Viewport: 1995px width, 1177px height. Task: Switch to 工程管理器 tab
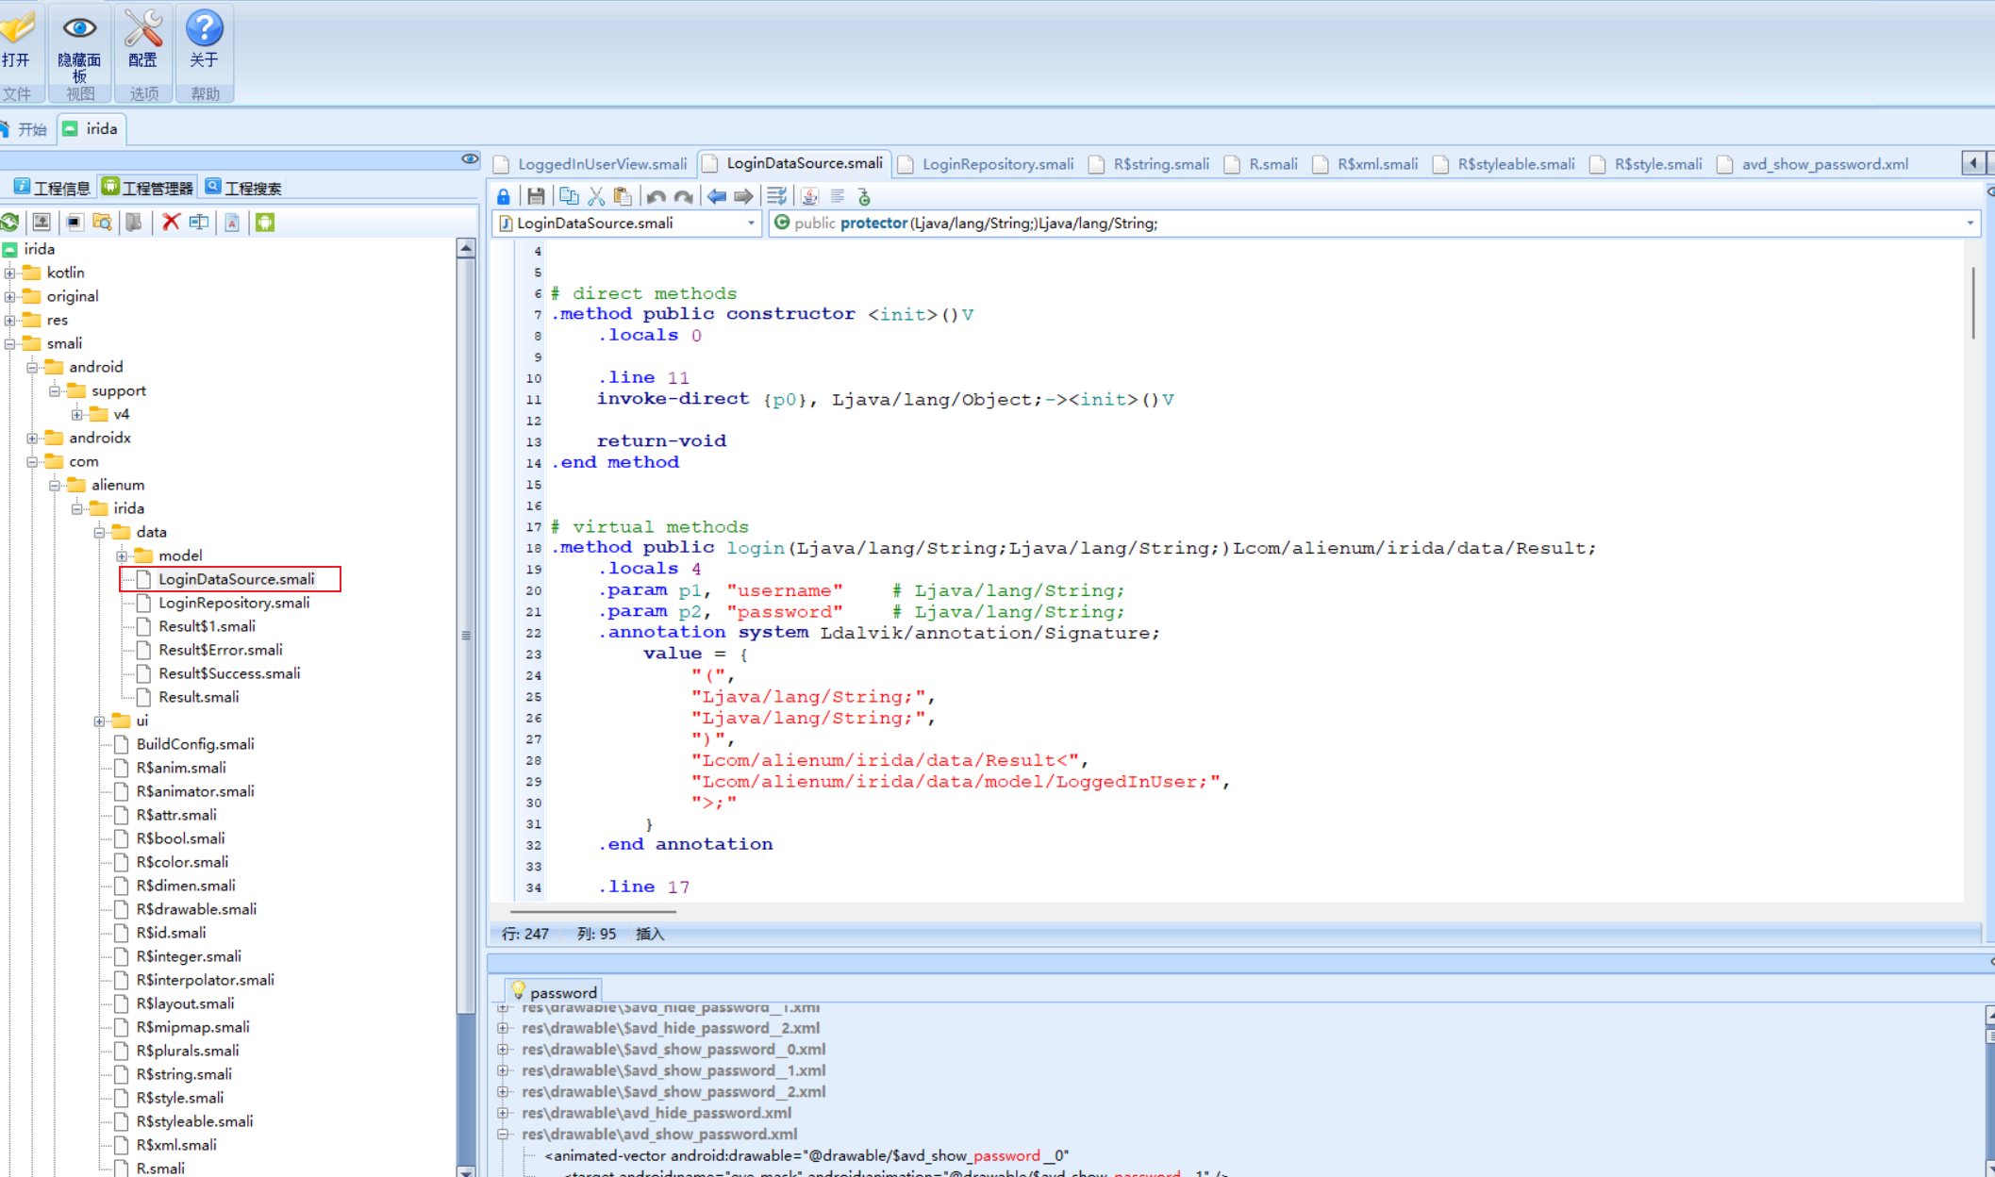coord(148,188)
